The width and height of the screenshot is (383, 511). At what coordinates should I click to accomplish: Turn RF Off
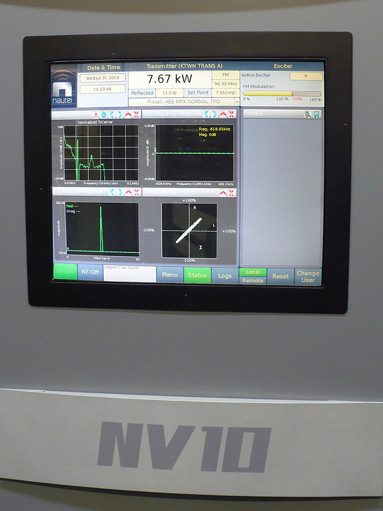(91, 272)
